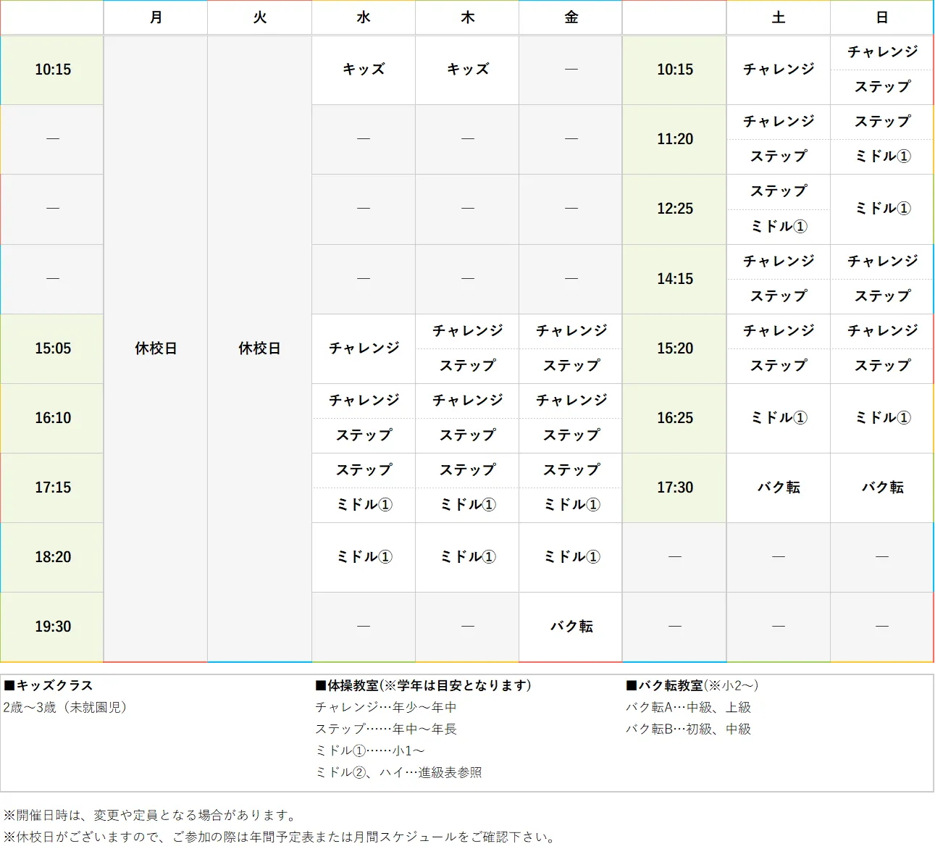Click the キッズ class on Wednesday
Screen dimensions: 935x849
[363, 70]
